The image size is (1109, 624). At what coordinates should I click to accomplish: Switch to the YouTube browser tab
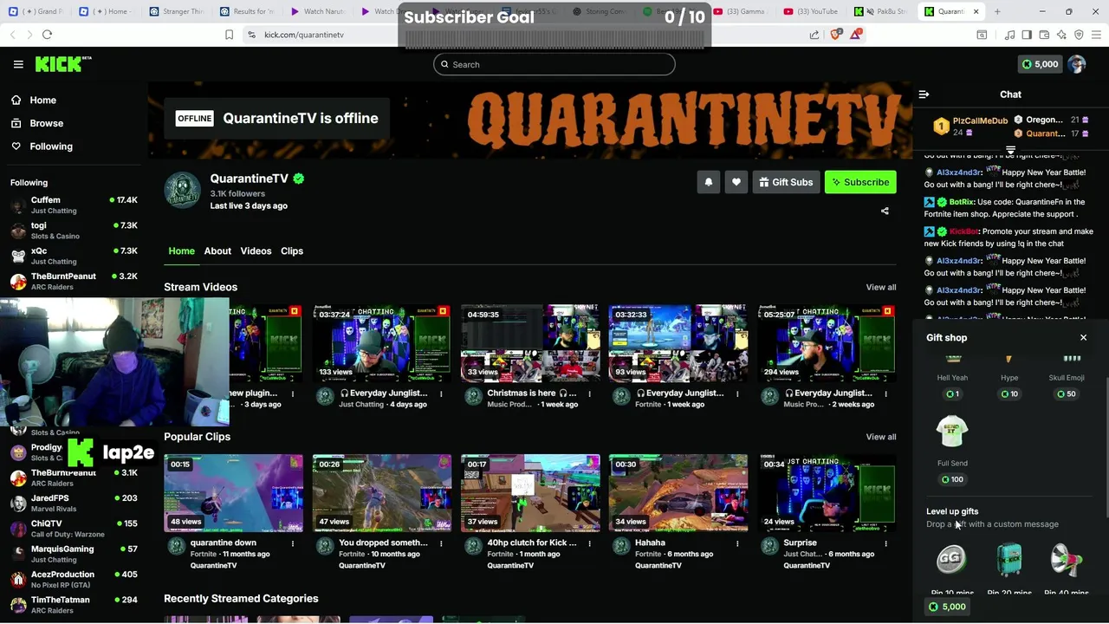coord(810,11)
